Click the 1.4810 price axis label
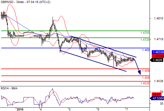 [x=158, y=19]
